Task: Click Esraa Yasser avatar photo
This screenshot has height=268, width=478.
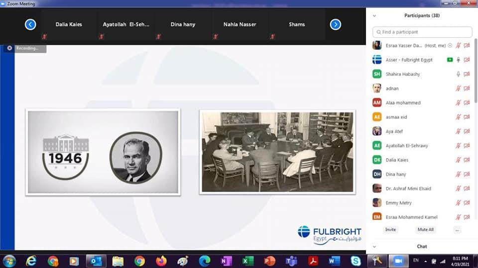Action: pos(377,45)
